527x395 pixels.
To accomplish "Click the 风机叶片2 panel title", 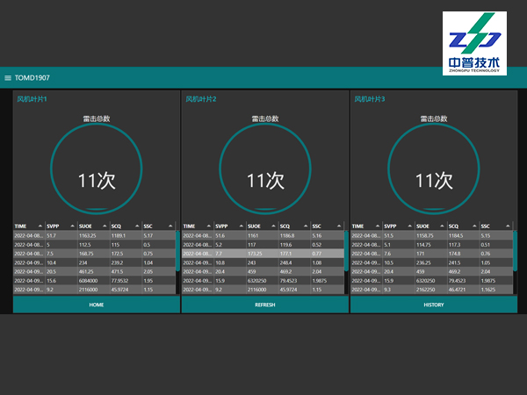I will tap(201, 99).
